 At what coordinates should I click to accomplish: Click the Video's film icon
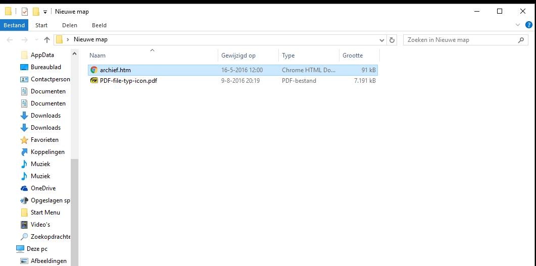tap(24, 225)
